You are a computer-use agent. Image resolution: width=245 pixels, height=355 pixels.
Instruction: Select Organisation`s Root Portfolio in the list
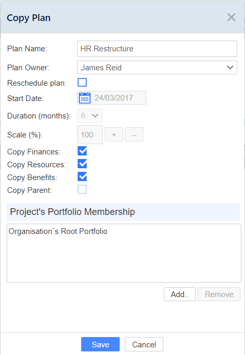click(58, 231)
